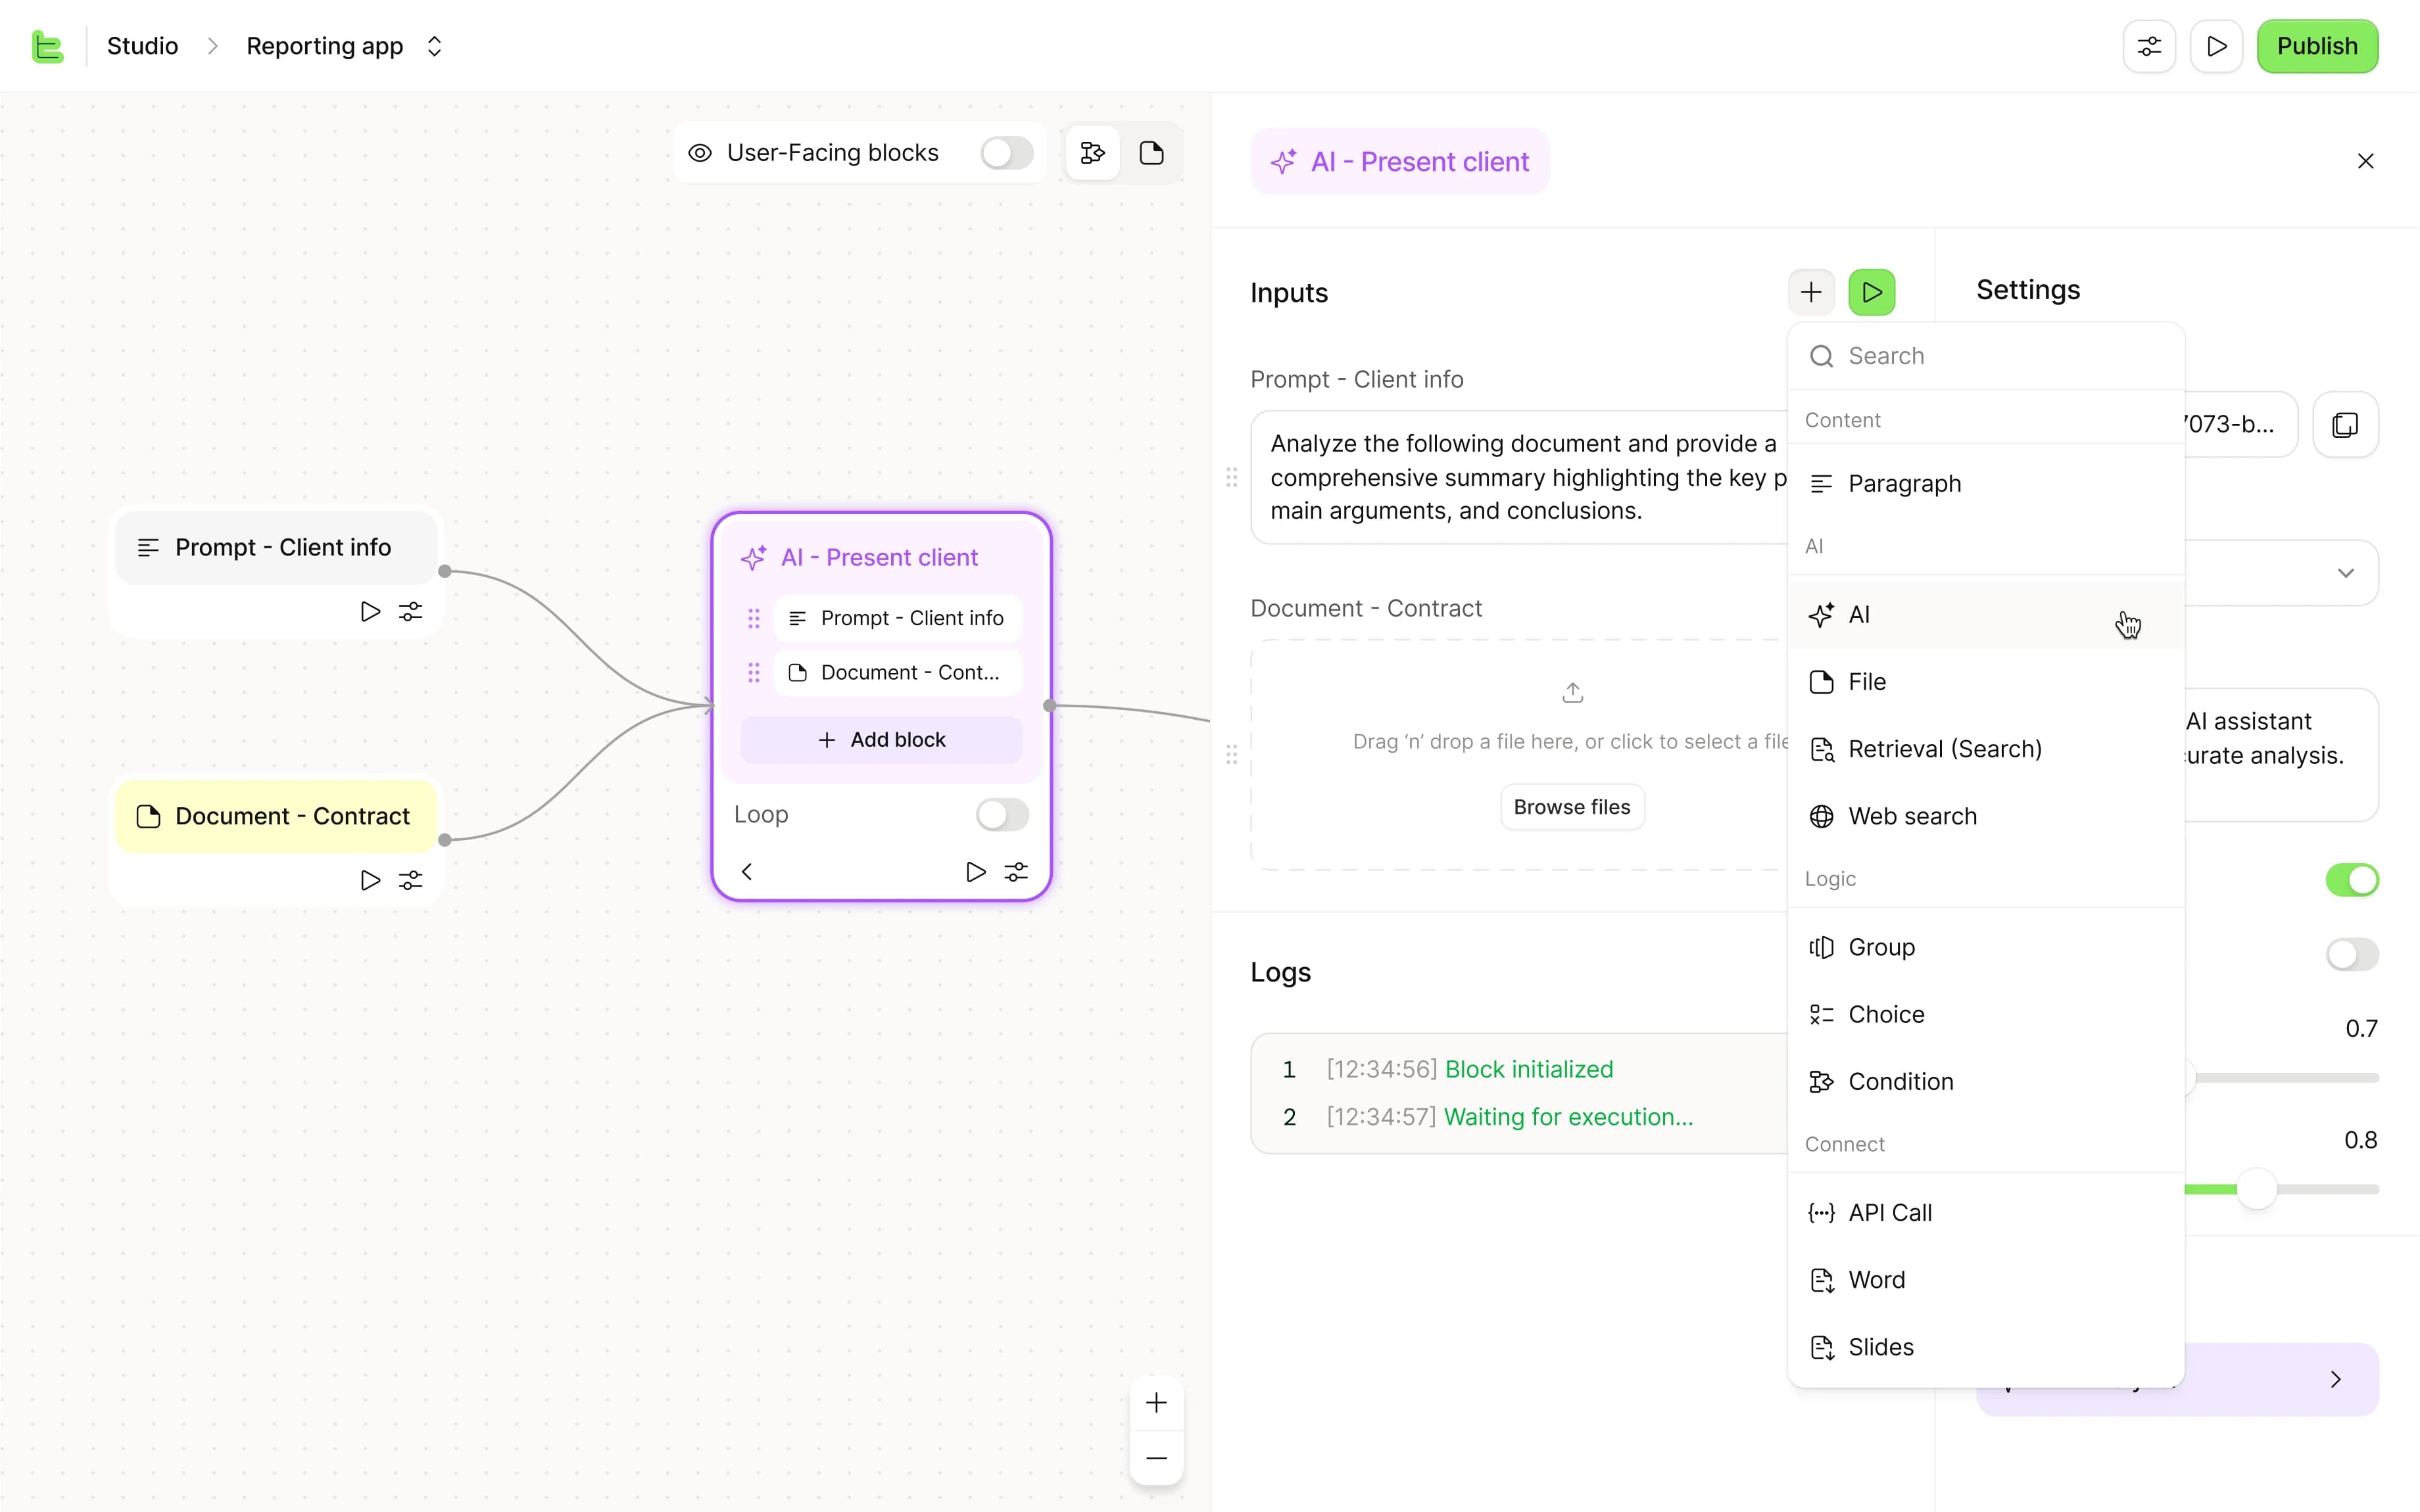
Task: Choose AI block from menu
Action: click(1986, 615)
